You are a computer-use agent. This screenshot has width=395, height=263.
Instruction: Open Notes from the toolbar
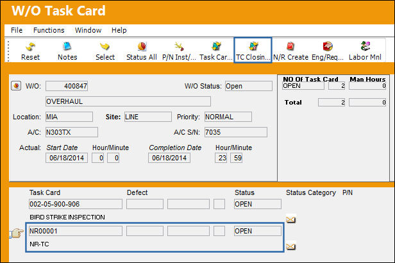[67, 51]
